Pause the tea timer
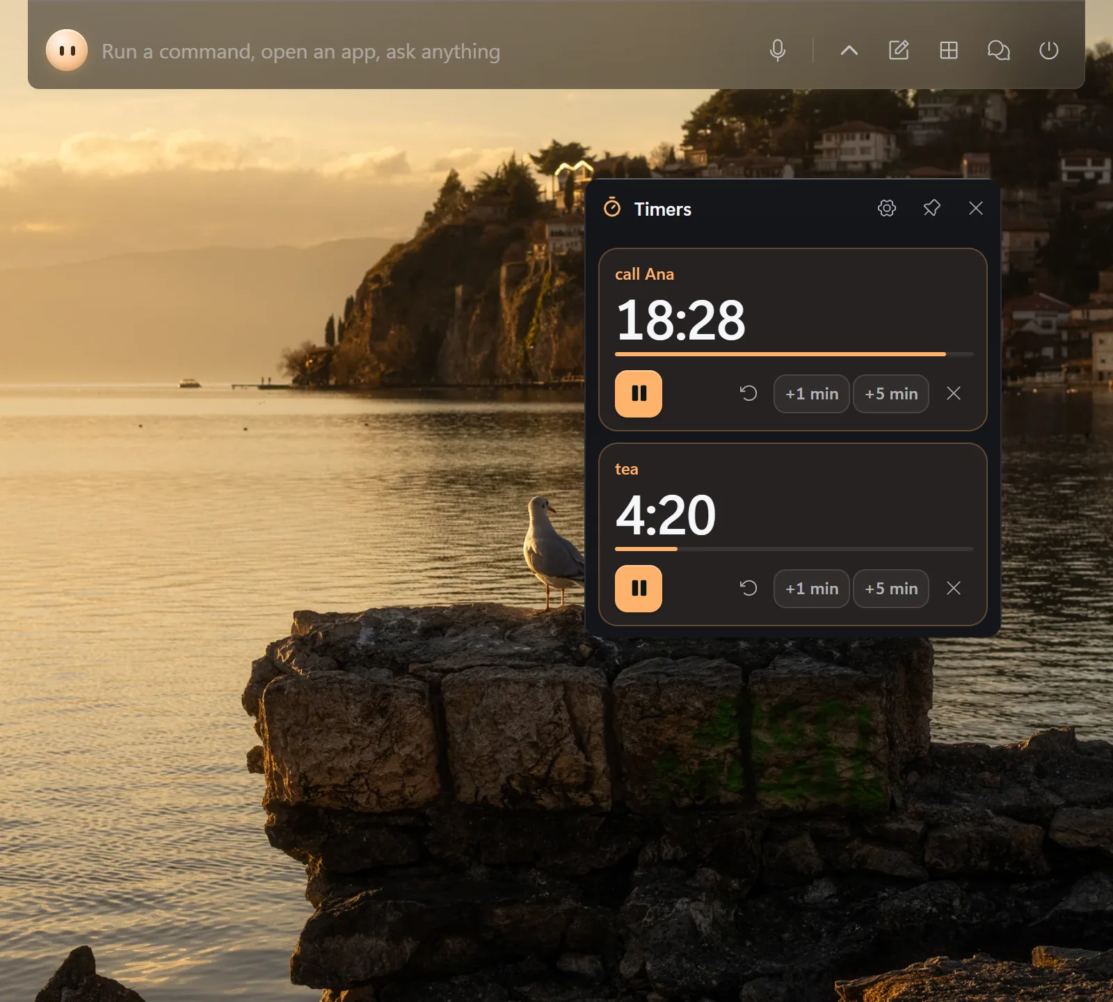 [x=639, y=589]
